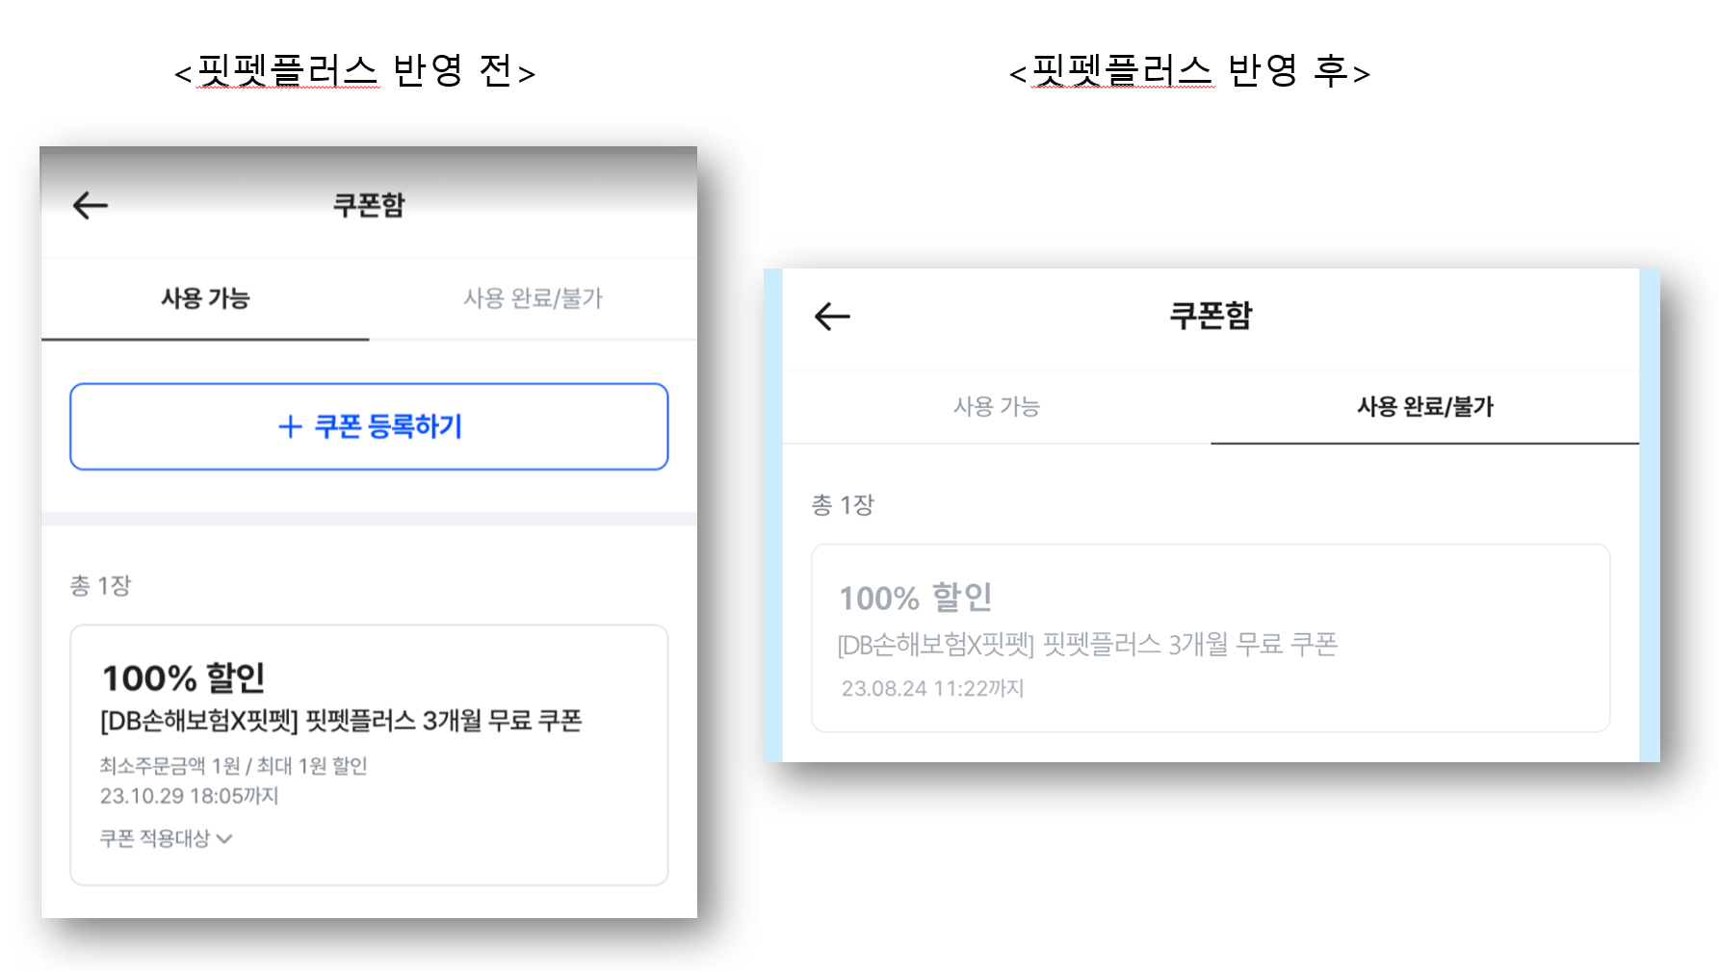The image size is (1719, 971).
Task: Click the 23.08.24 11:22까지 expiry date
Action: pos(932,688)
